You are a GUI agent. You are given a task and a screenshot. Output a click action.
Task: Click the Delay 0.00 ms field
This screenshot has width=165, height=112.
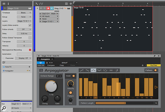[24, 34]
